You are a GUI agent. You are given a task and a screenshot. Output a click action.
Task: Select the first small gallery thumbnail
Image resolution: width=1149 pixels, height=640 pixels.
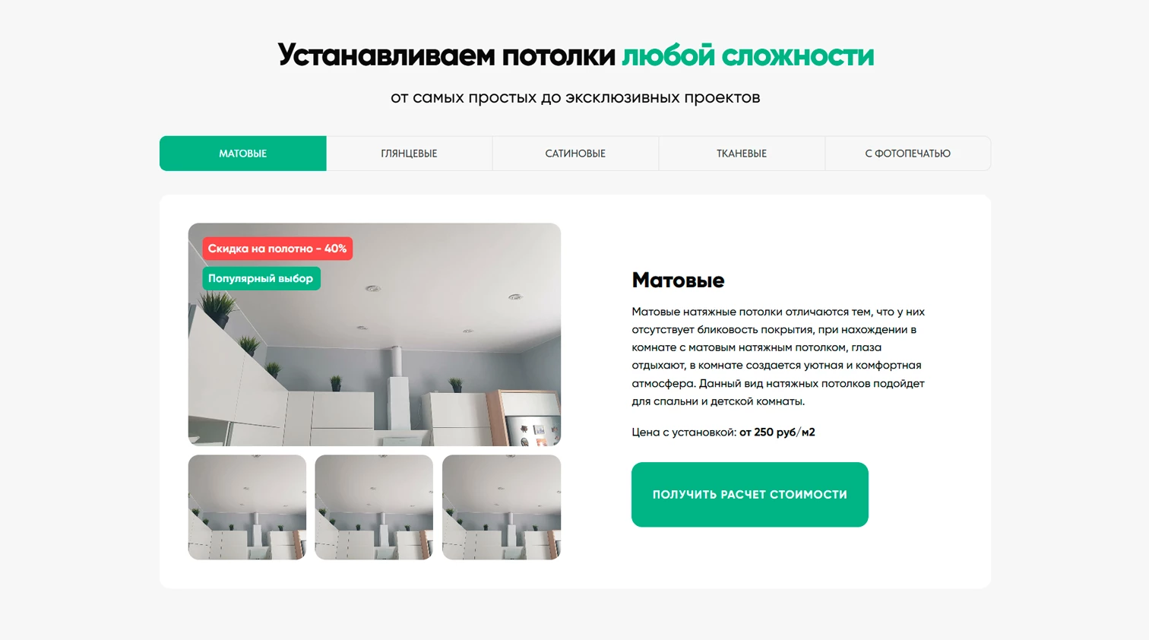click(x=247, y=508)
